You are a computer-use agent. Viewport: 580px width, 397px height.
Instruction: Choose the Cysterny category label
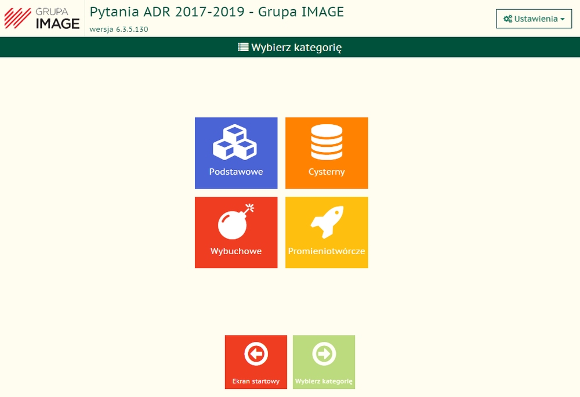click(327, 172)
